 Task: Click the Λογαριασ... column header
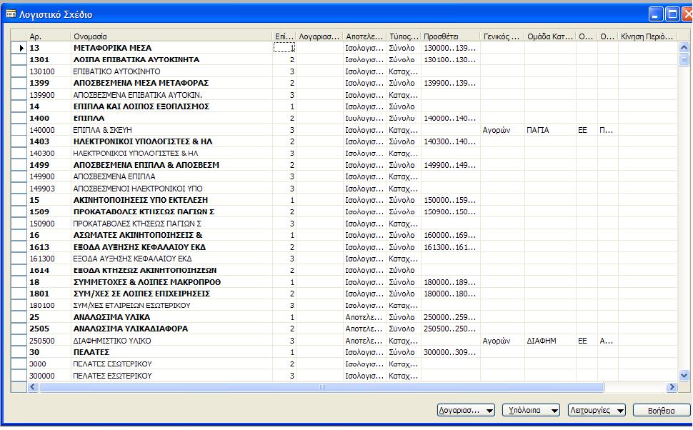319,36
